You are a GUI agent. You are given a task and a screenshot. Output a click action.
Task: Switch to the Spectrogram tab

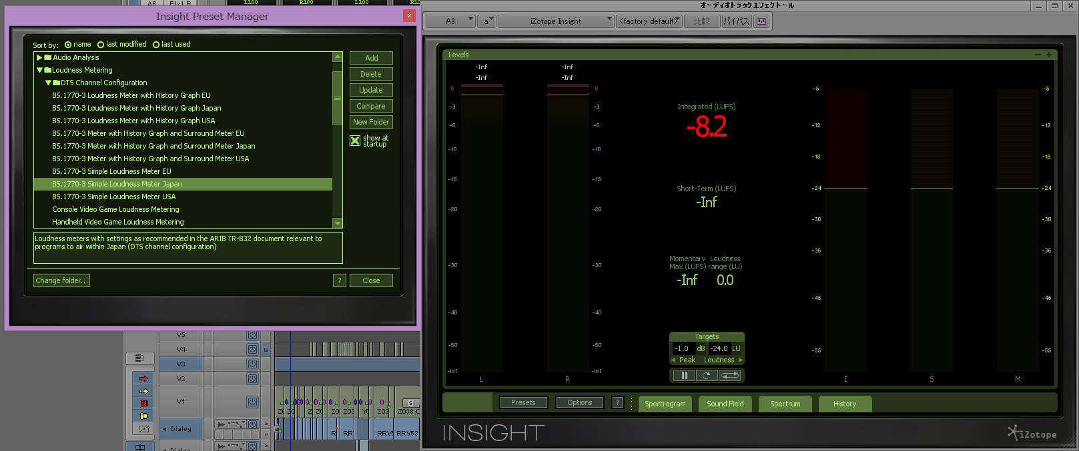tap(665, 404)
